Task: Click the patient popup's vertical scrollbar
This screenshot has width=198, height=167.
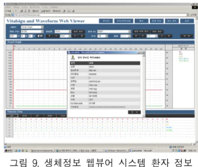Action: 144,86
